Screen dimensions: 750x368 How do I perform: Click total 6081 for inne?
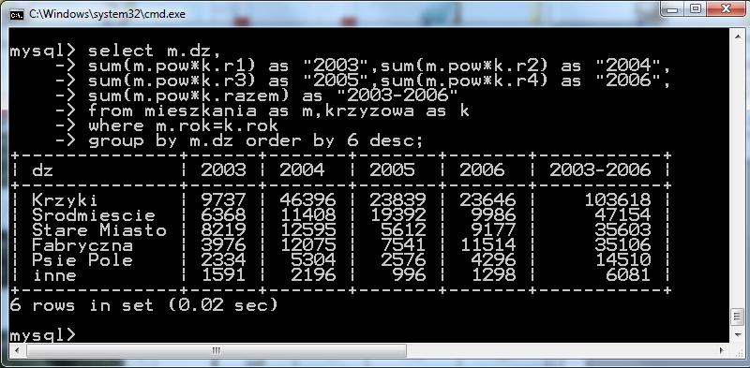629,275
